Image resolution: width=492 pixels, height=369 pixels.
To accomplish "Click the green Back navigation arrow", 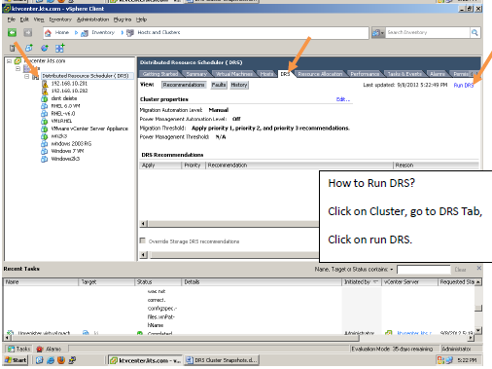I will pyautogui.click(x=12, y=32).
